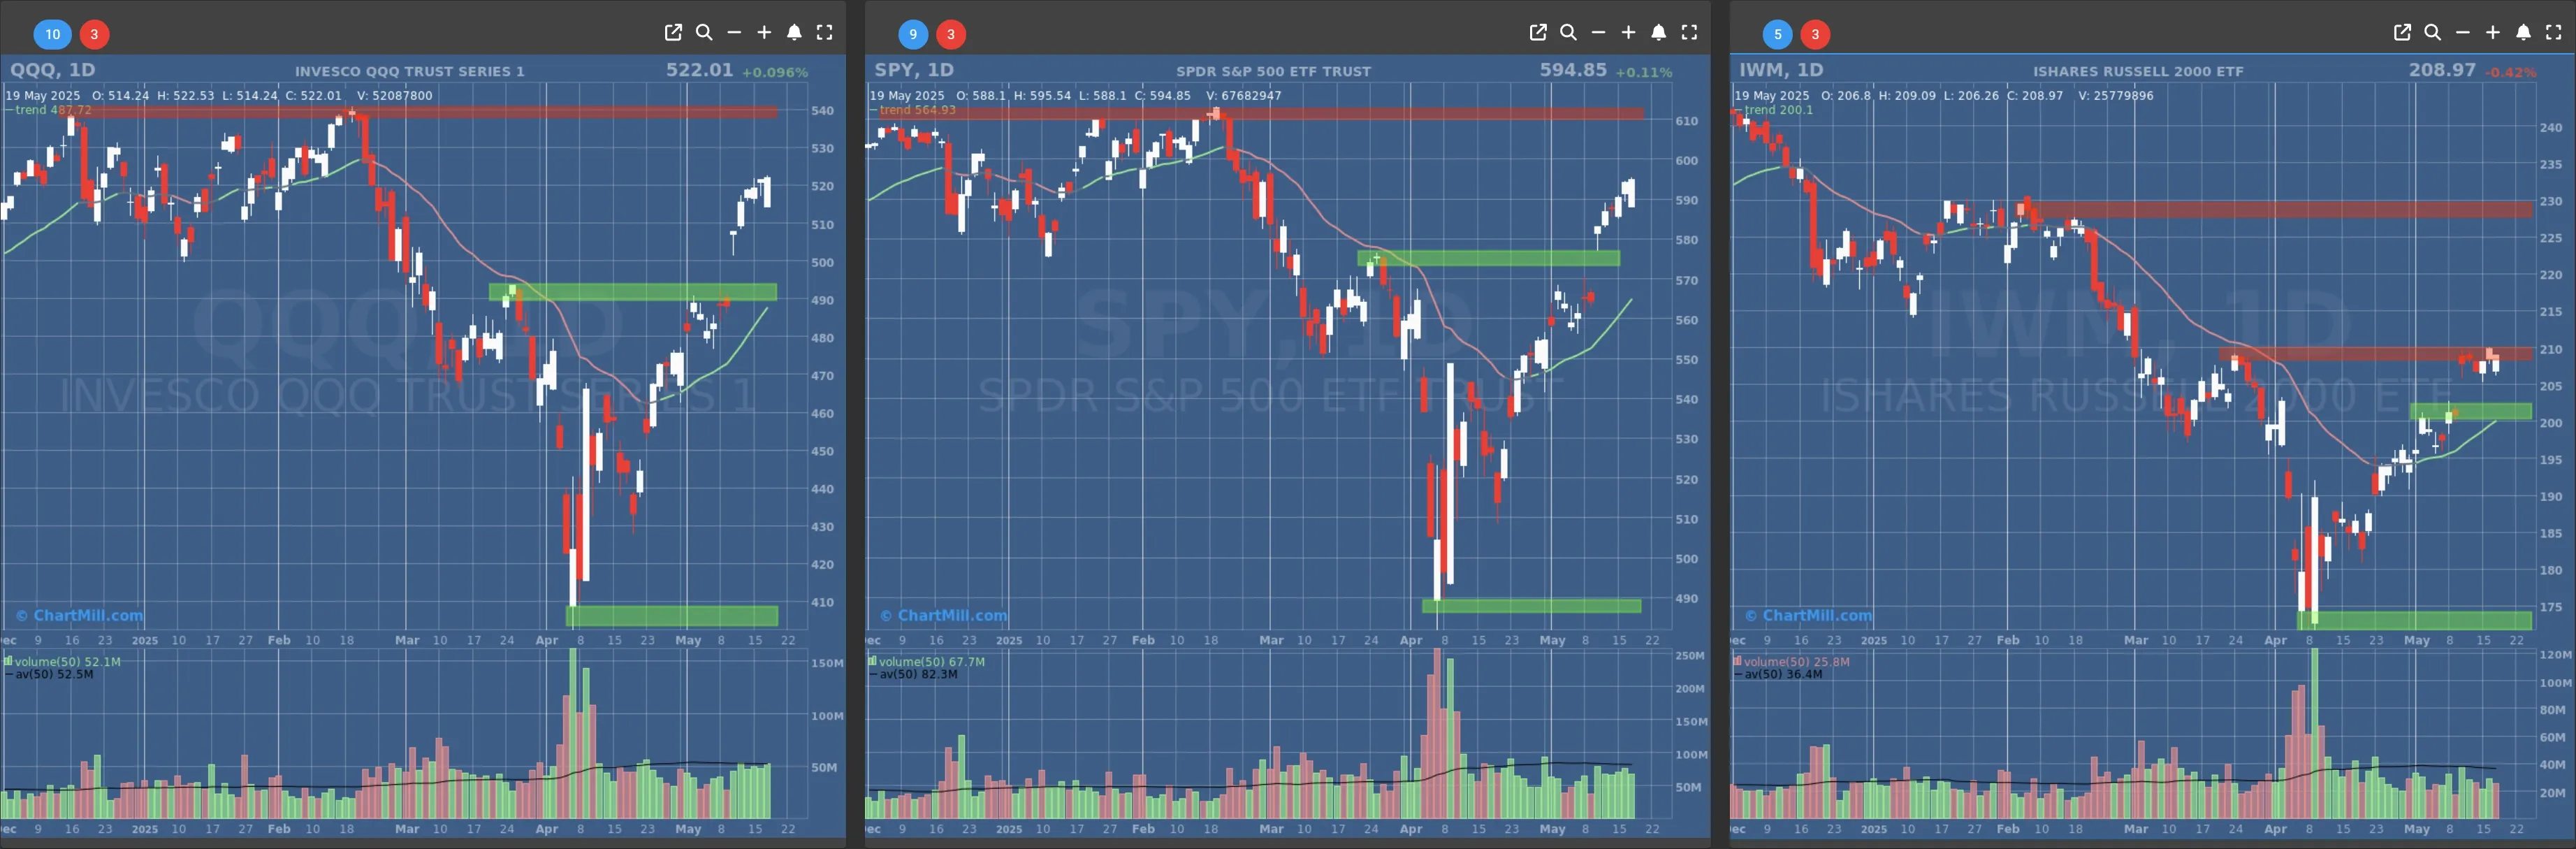This screenshot has width=2576, height=849.
Task: Set alert bell on SPY chart
Action: click(1658, 33)
